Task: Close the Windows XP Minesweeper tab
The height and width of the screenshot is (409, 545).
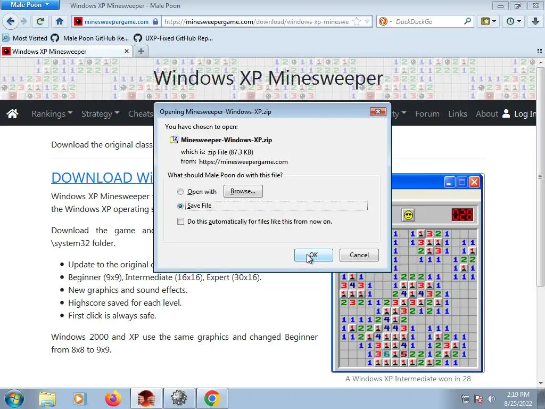Action: [x=127, y=52]
